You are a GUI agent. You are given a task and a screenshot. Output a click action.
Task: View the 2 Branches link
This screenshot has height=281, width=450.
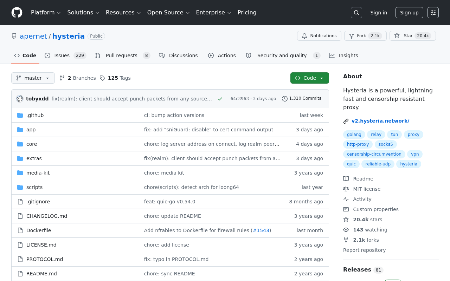[78, 78]
